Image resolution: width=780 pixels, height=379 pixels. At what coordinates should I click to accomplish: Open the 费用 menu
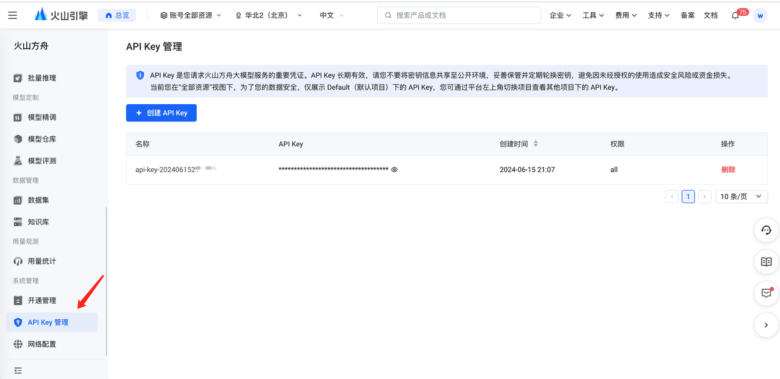point(626,15)
